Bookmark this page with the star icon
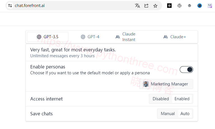The width and height of the screenshot is (215, 129). [155, 6]
